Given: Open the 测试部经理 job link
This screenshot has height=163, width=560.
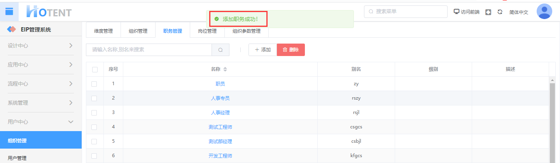Looking at the screenshot, I should (x=220, y=141).
